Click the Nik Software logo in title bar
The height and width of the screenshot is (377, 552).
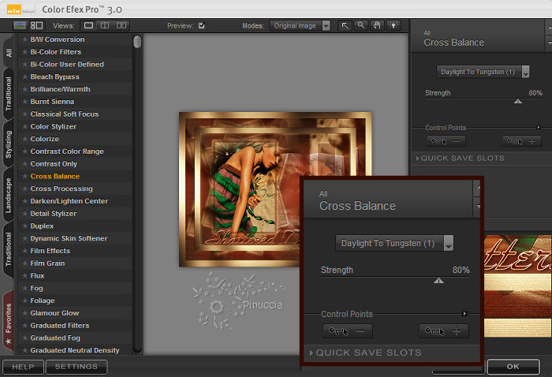point(14,9)
